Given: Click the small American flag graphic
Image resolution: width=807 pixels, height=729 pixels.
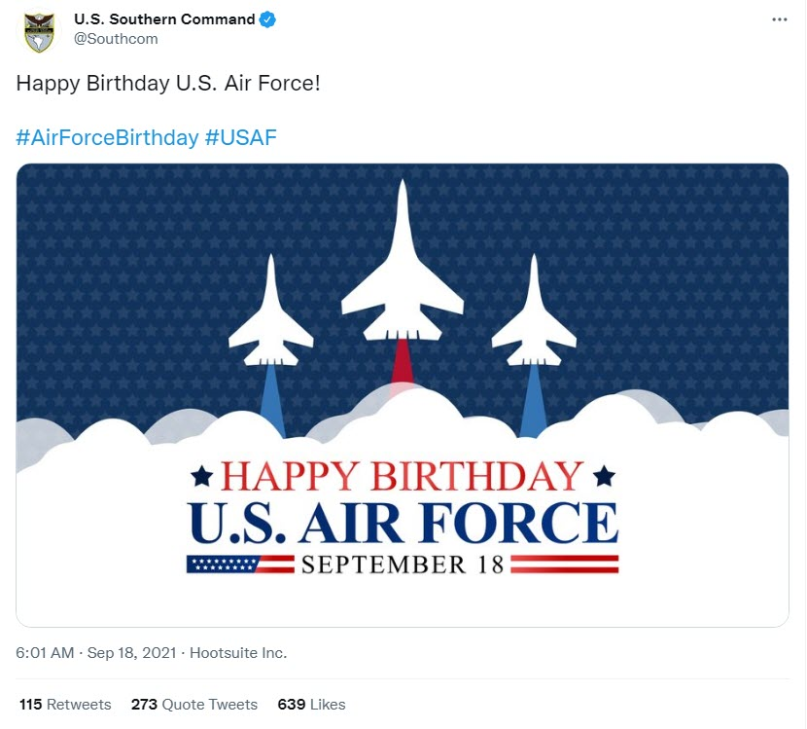Looking at the screenshot, I should pyautogui.click(x=224, y=565).
